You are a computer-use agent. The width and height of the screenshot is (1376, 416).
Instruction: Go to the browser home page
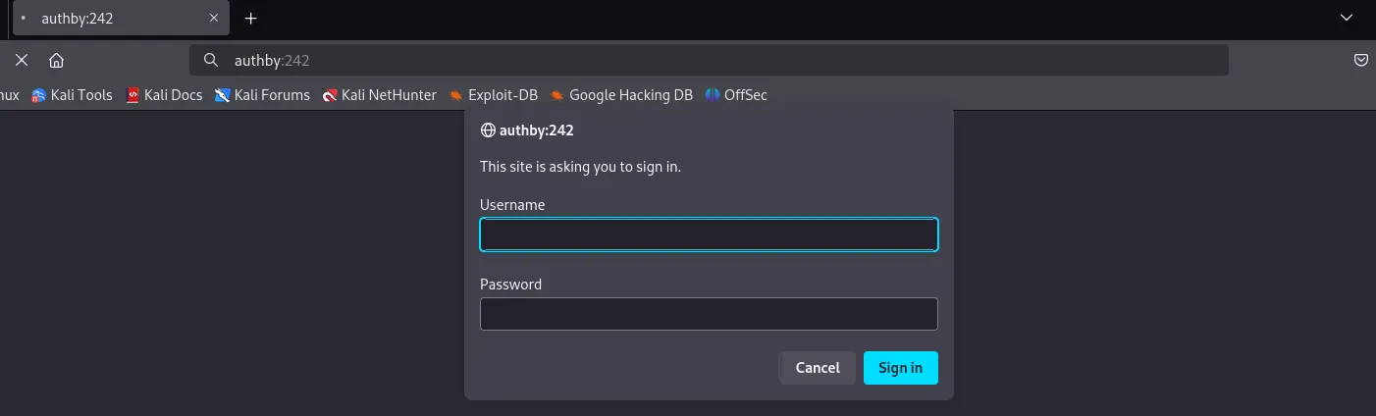click(57, 60)
